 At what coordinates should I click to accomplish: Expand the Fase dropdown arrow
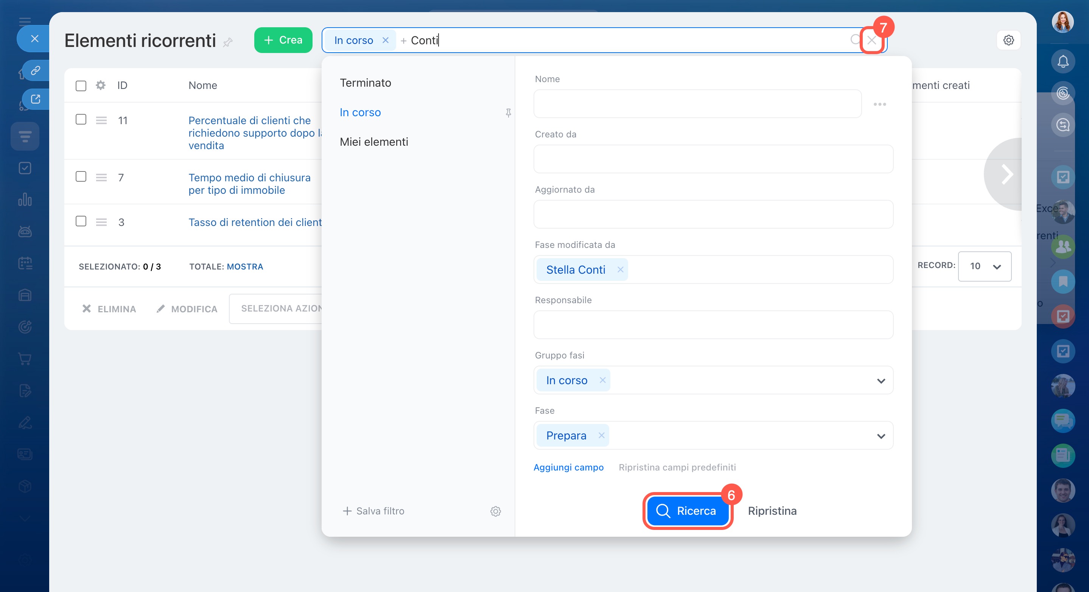coord(881,436)
